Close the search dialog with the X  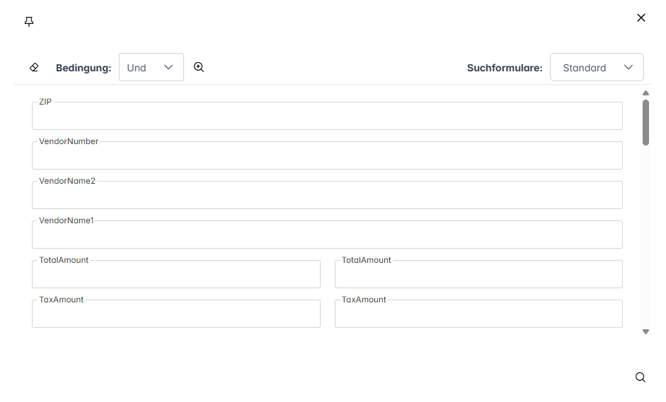pyautogui.click(x=641, y=18)
